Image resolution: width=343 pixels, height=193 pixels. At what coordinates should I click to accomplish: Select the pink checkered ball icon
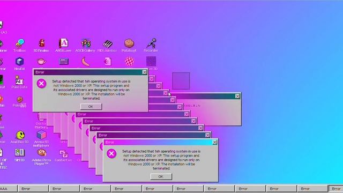pos(129,62)
